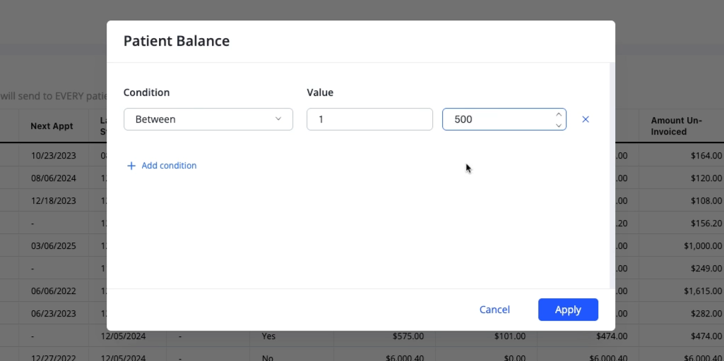Click the $156.20 un-invoiced amount
The image size is (724, 361).
[x=706, y=224]
